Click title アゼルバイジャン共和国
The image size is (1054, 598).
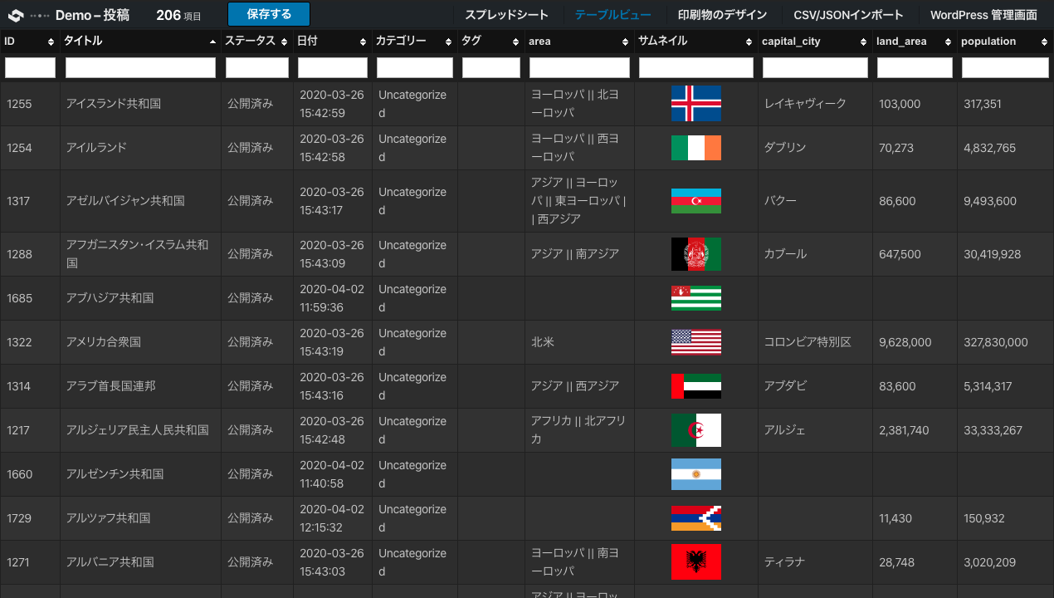tap(125, 201)
